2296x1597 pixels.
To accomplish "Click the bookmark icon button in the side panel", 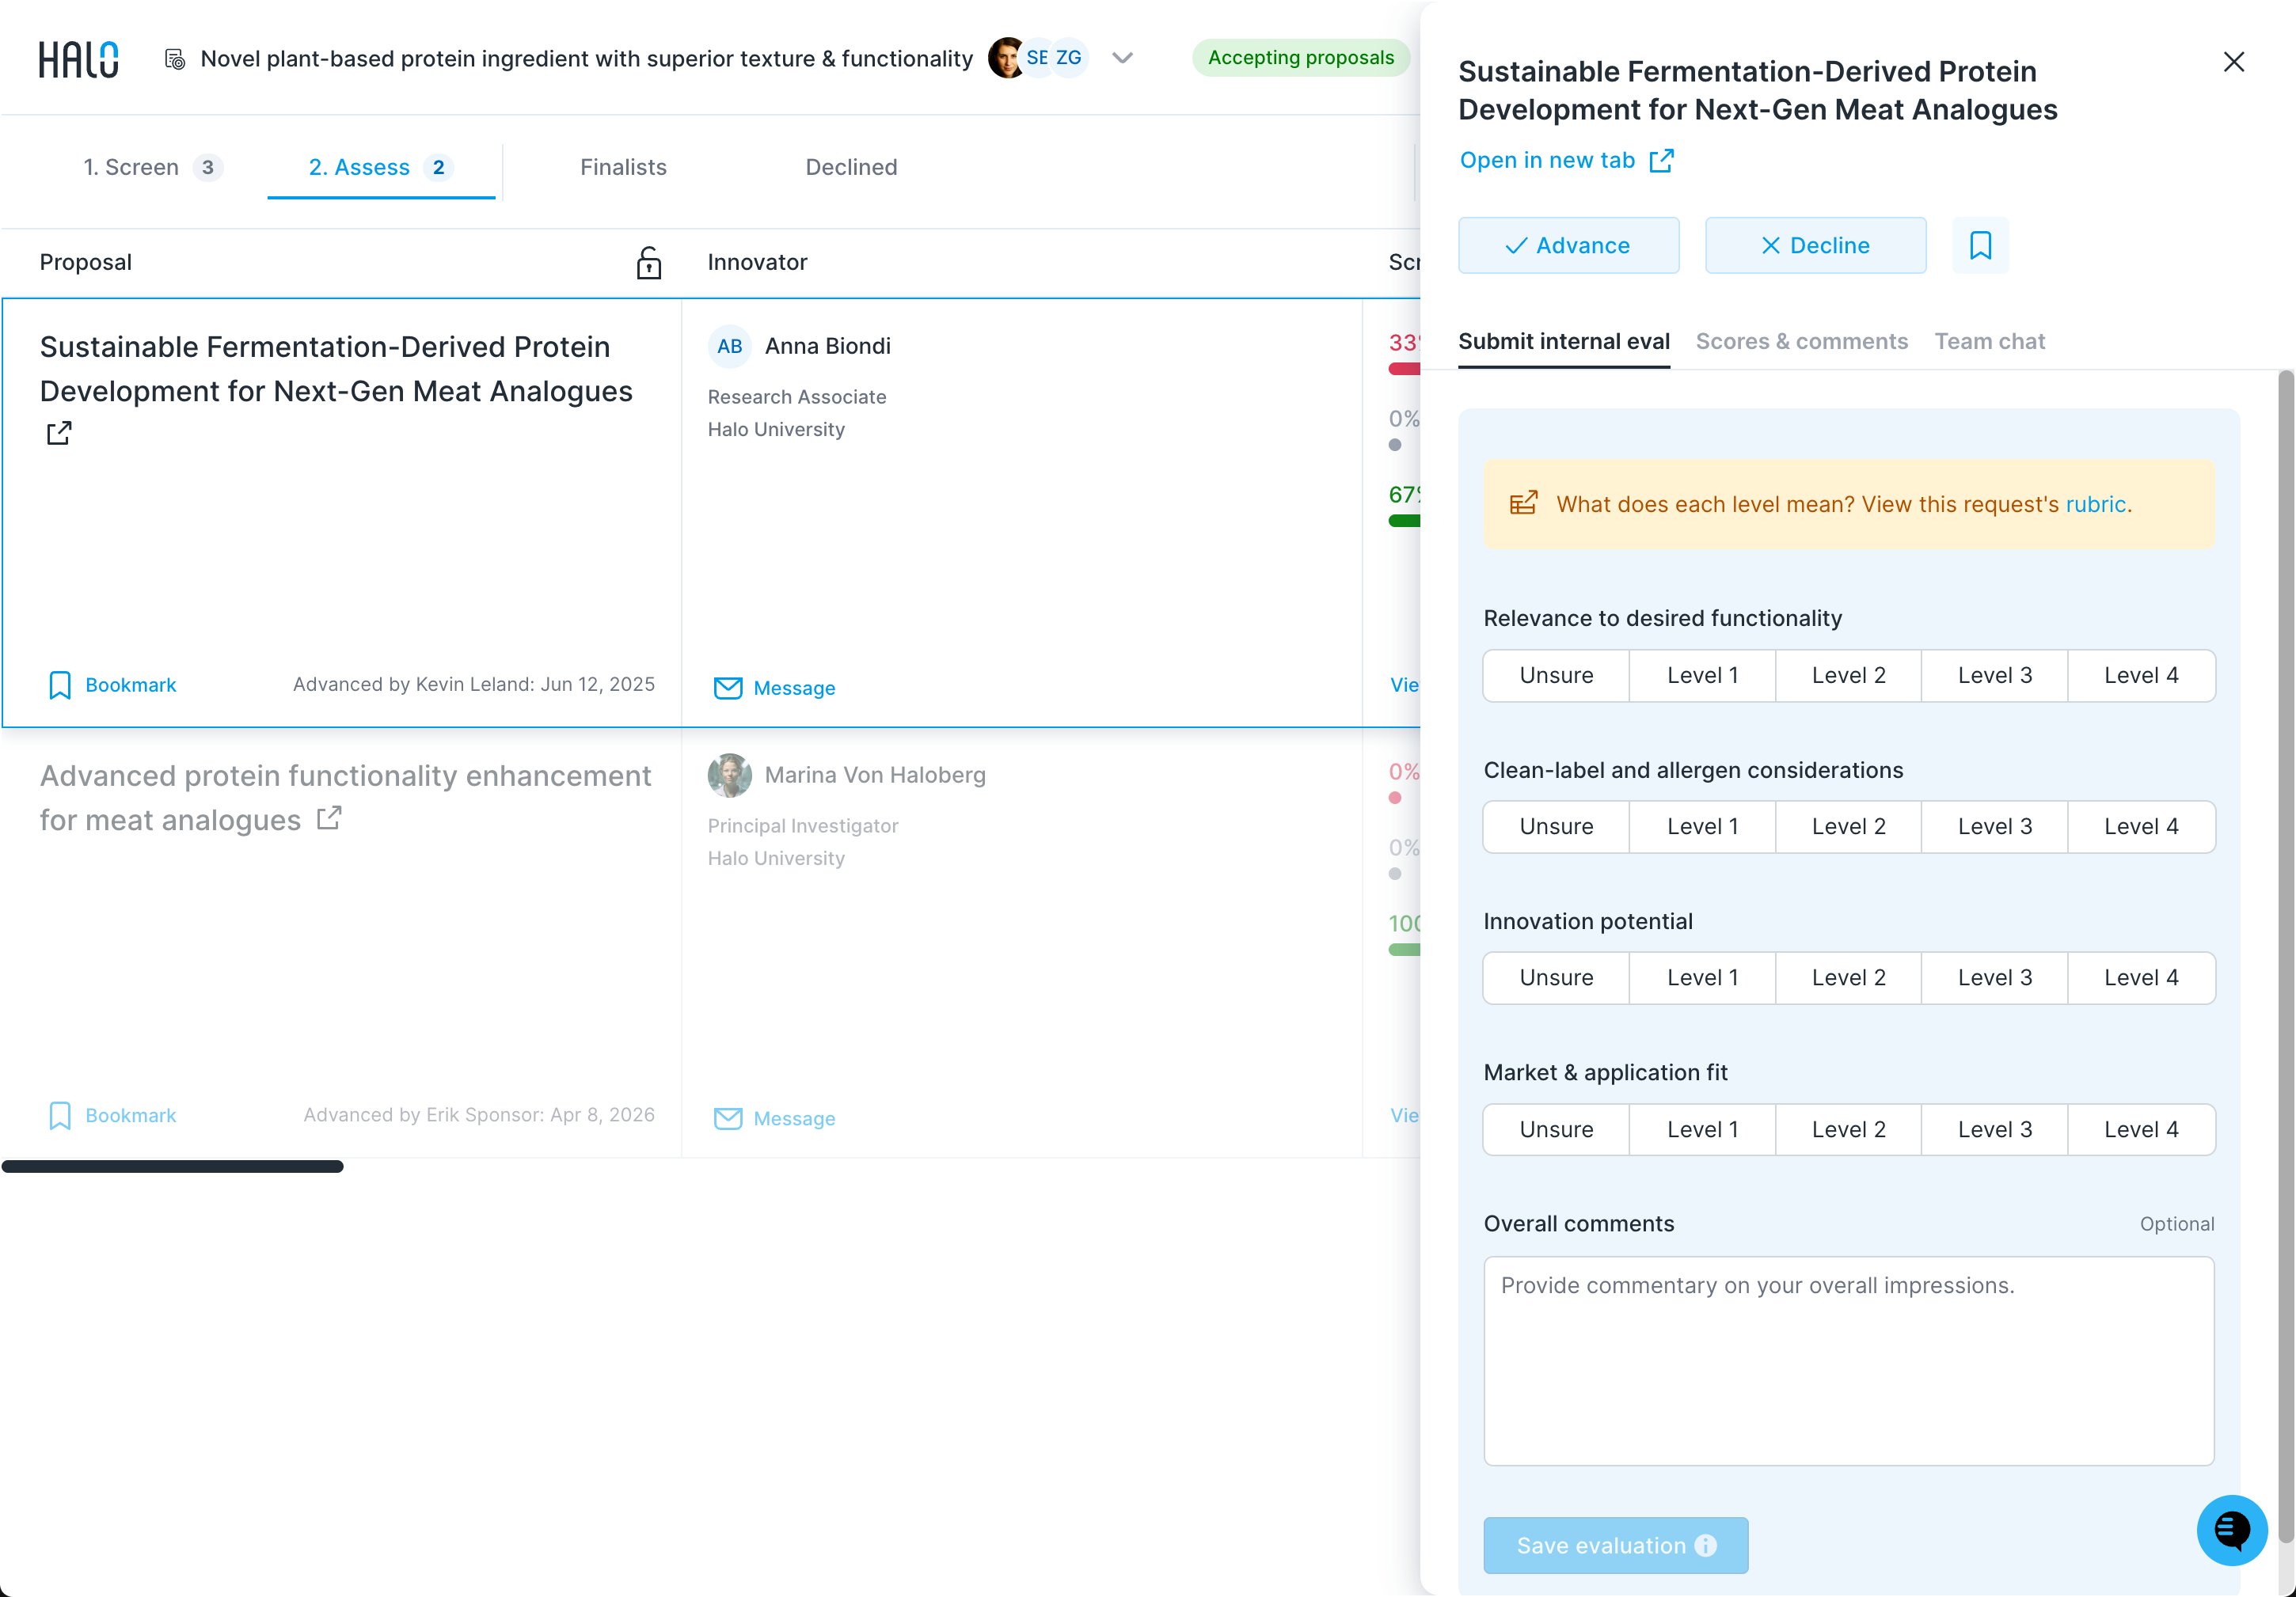I will coord(1980,245).
